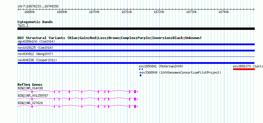Click the 16720k ruler tick label
263x123 pixels.
click(x=159, y=12)
